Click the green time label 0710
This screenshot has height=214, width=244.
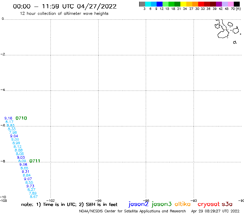[21, 118]
